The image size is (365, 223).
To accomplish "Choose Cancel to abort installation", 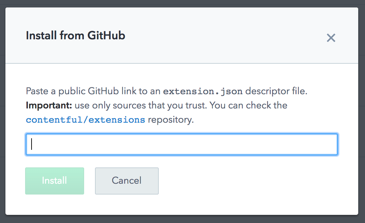I will 127,181.
